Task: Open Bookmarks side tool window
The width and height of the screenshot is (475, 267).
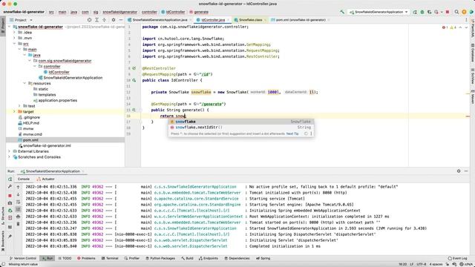Action: point(3,241)
